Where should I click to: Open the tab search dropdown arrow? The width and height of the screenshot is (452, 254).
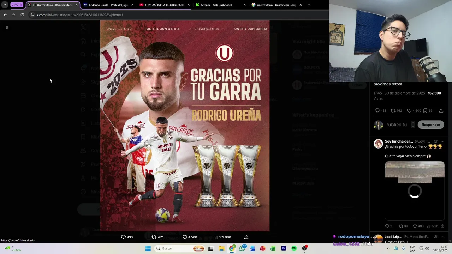[5, 5]
